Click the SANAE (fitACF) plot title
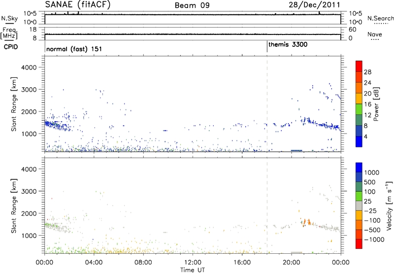The height and width of the screenshot is (273, 394). click(78, 5)
